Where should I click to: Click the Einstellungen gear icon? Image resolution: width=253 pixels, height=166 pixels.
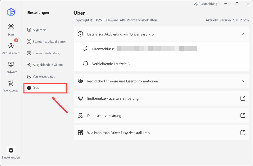pyautogui.click(x=11, y=150)
